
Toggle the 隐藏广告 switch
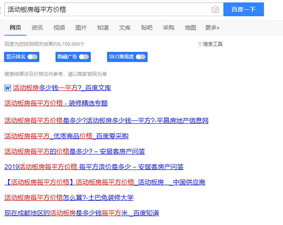pyautogui.click(x=84, y=57)
